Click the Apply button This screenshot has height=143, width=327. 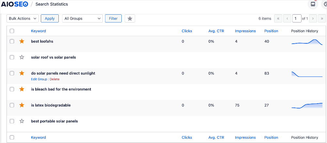click(x=50, y=19)
